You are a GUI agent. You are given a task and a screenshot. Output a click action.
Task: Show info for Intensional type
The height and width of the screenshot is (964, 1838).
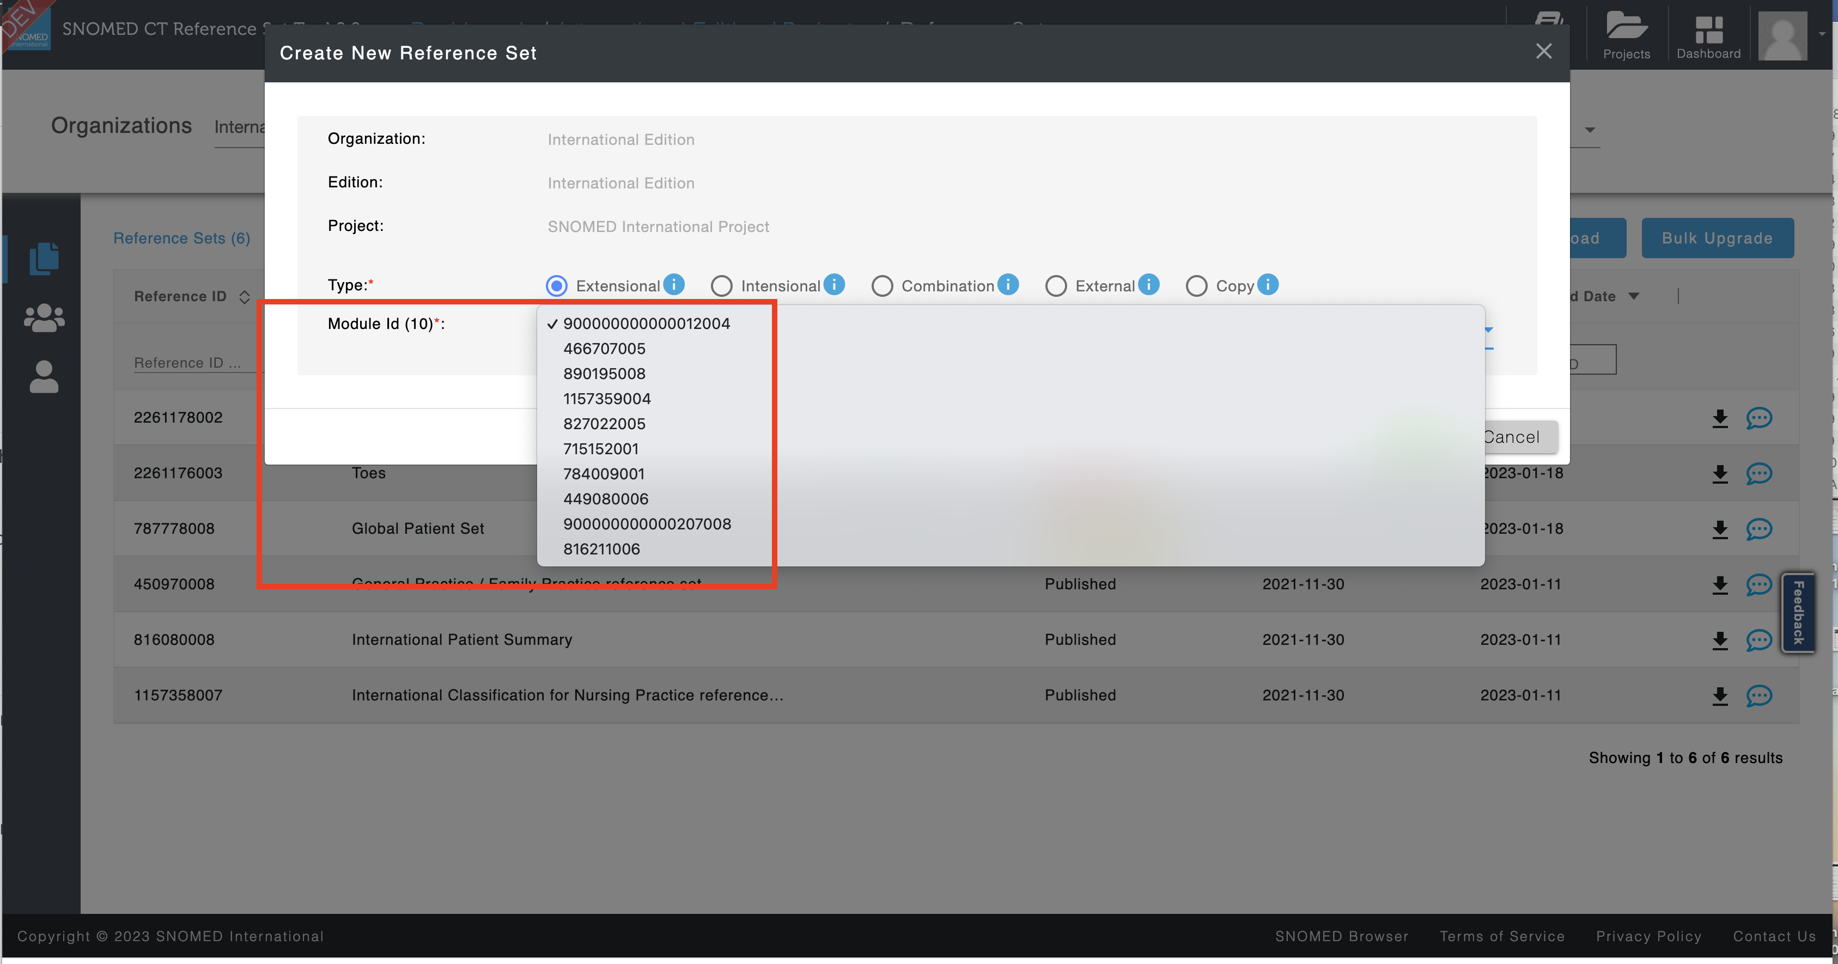(833, 285)
